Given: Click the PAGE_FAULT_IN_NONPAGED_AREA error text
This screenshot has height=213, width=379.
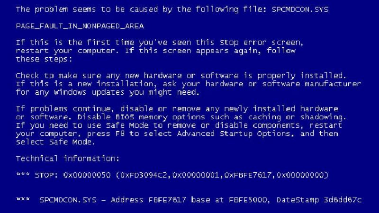Looking at the screenshot, I should pos(80,26).
